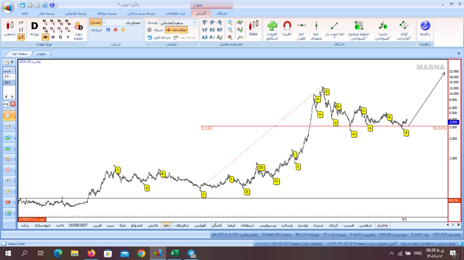The image size is (464, 260).
Task: Click the blue E fundamental marker icon
Action: tap(108, 30)
